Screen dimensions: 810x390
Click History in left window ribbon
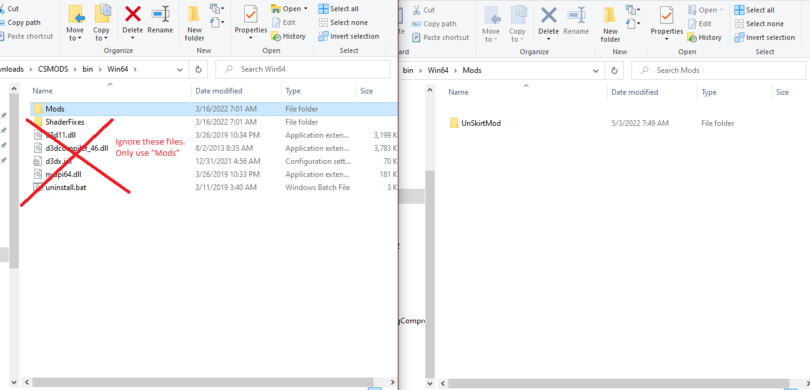coord(289,36)
